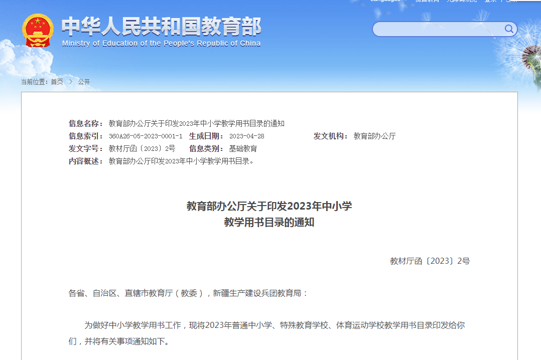Click the 生成日期 label
Viewport: 541px width, 360px height.
206,136
